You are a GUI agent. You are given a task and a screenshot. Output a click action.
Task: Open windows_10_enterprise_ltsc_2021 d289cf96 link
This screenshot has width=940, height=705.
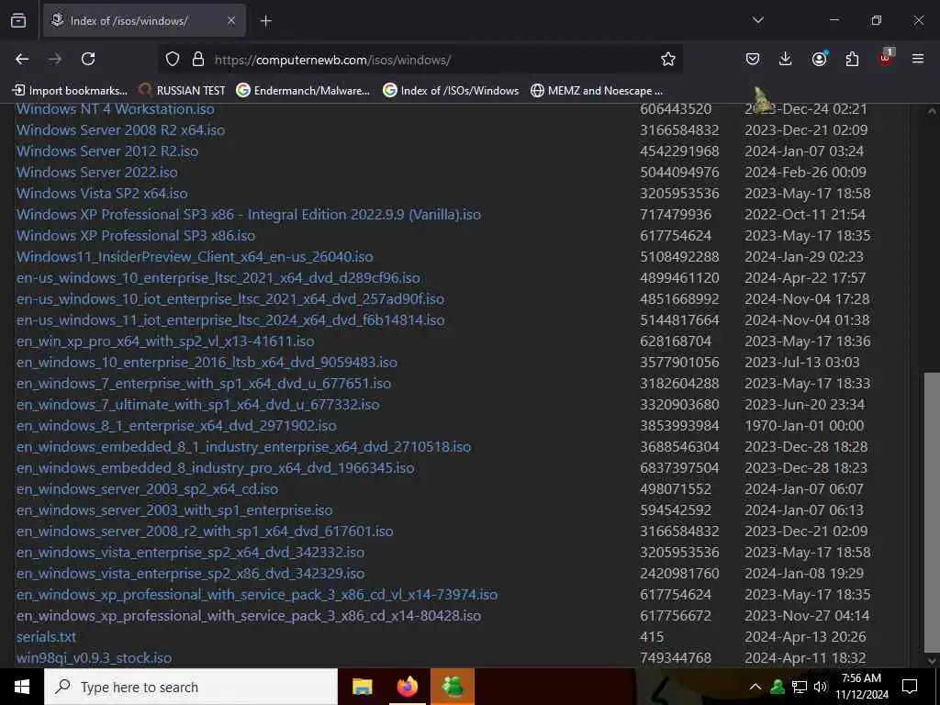(218, 277)
